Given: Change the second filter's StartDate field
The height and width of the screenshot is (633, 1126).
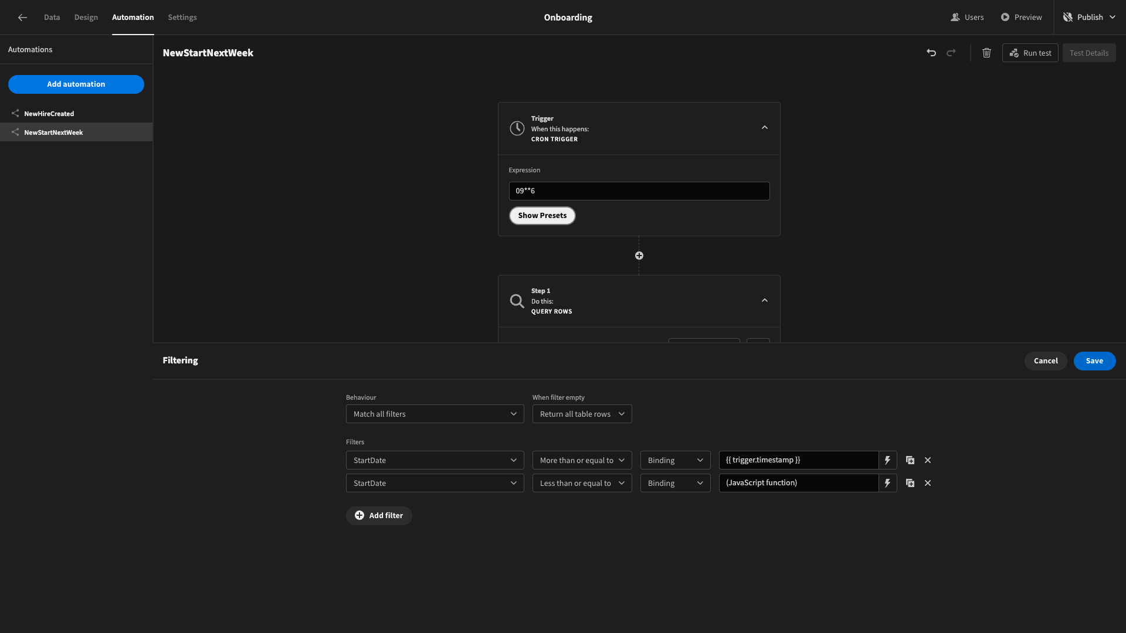Looking at the screenshot, I should pyautogui.click(x=435, y=483).
